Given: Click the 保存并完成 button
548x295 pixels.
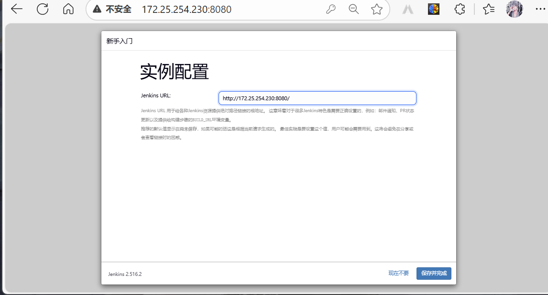Looking at the screenshot, I should (434, 274).
